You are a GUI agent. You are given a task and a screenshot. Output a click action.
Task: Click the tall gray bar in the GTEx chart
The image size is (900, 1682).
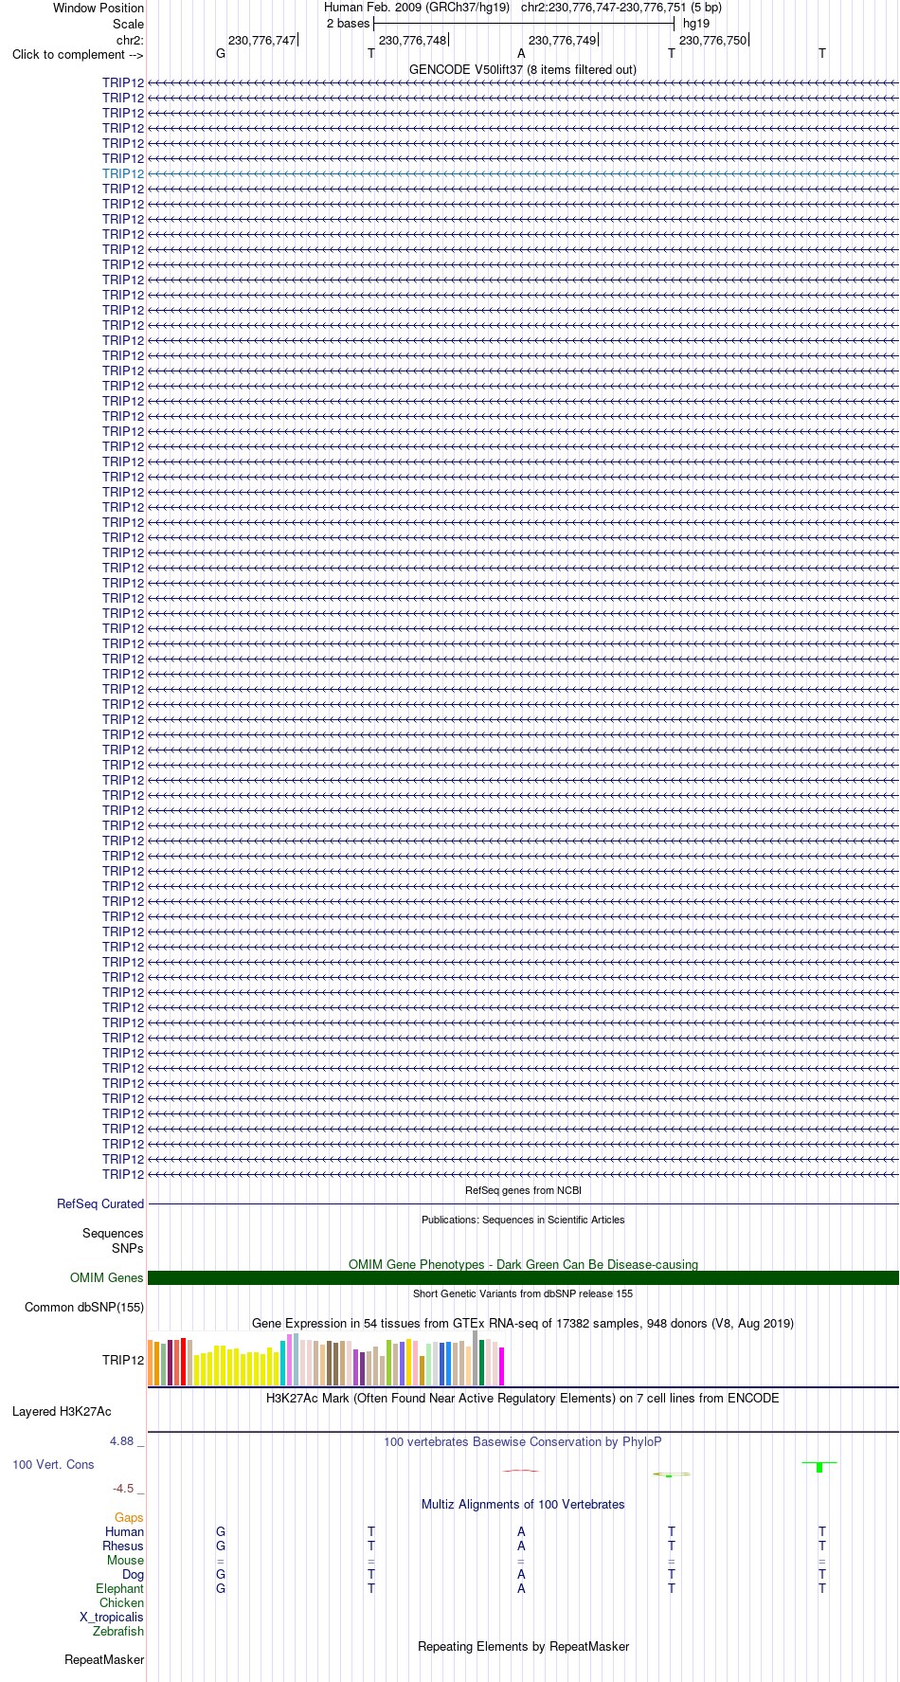[x=476, y=1358]
